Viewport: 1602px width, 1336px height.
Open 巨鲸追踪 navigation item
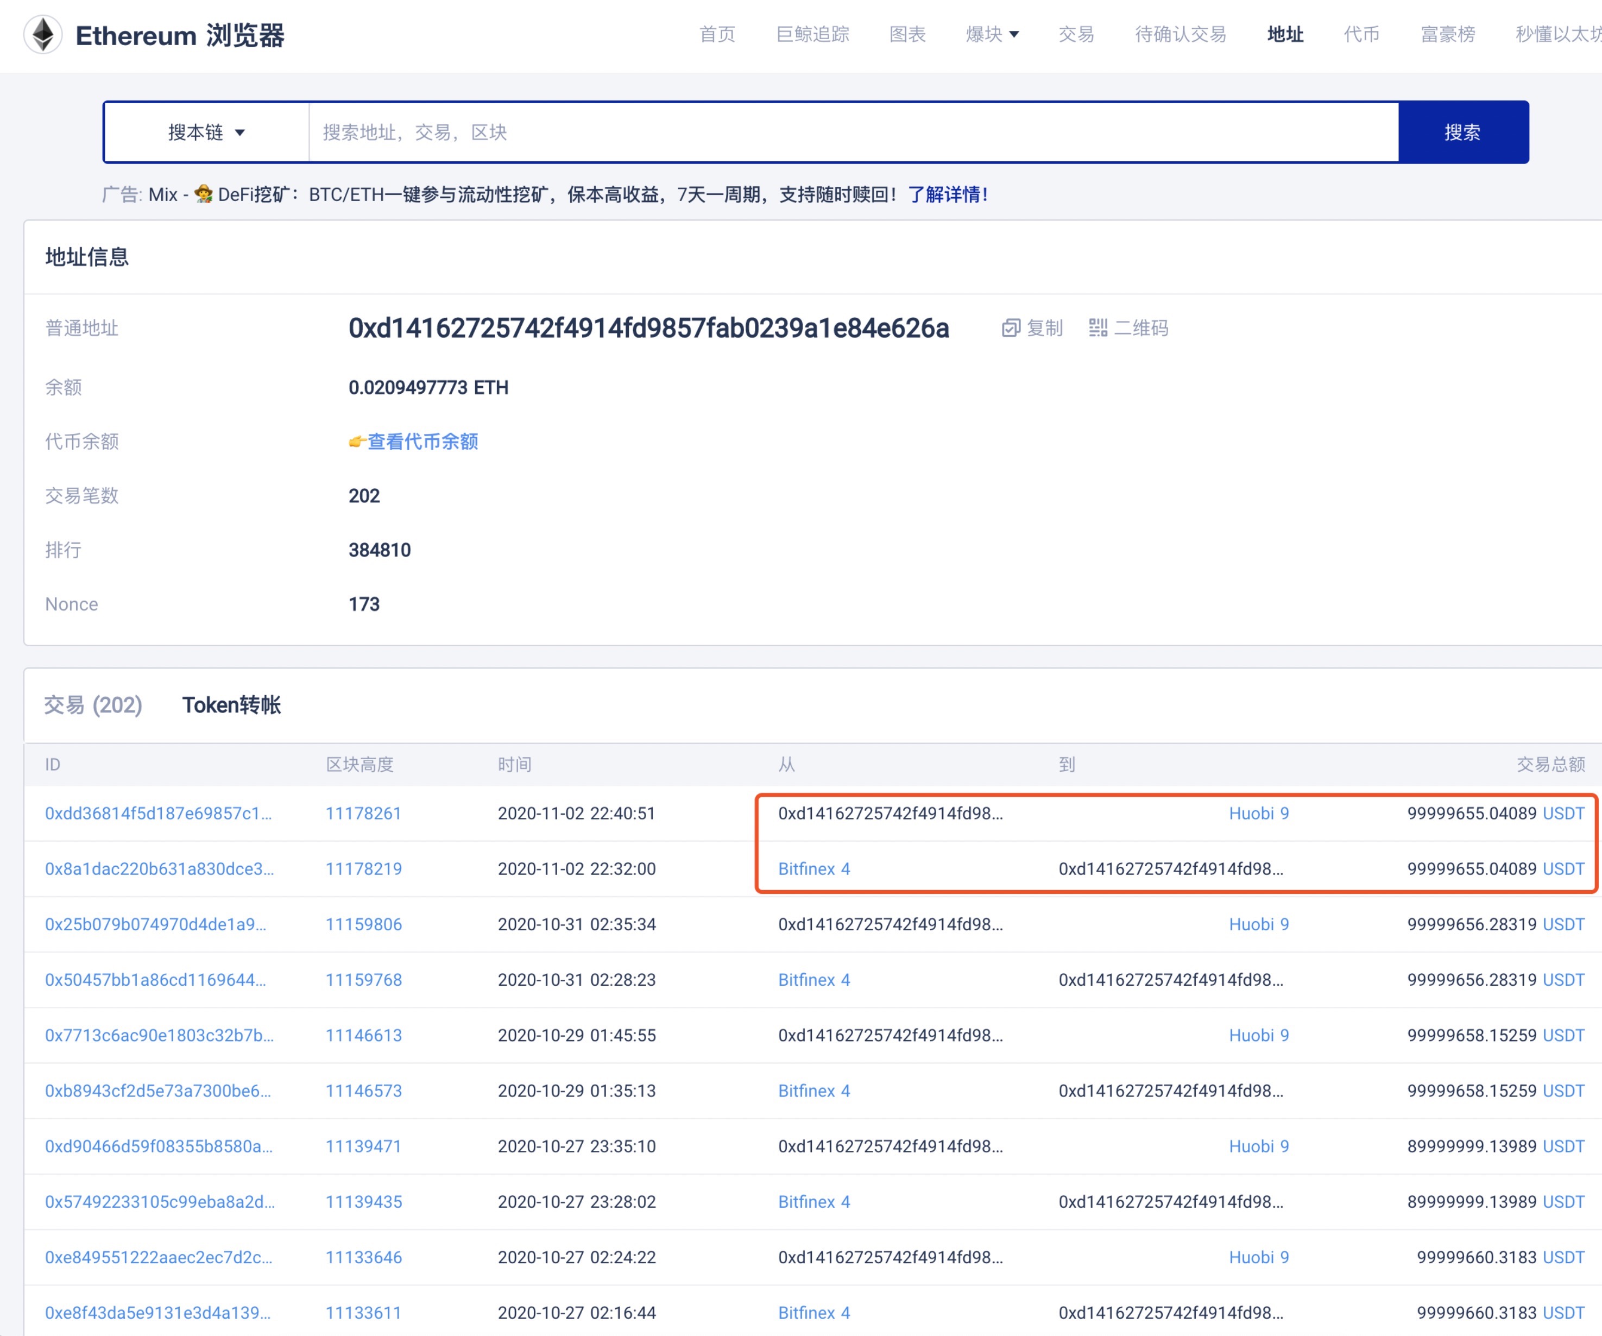pos(812,34)
